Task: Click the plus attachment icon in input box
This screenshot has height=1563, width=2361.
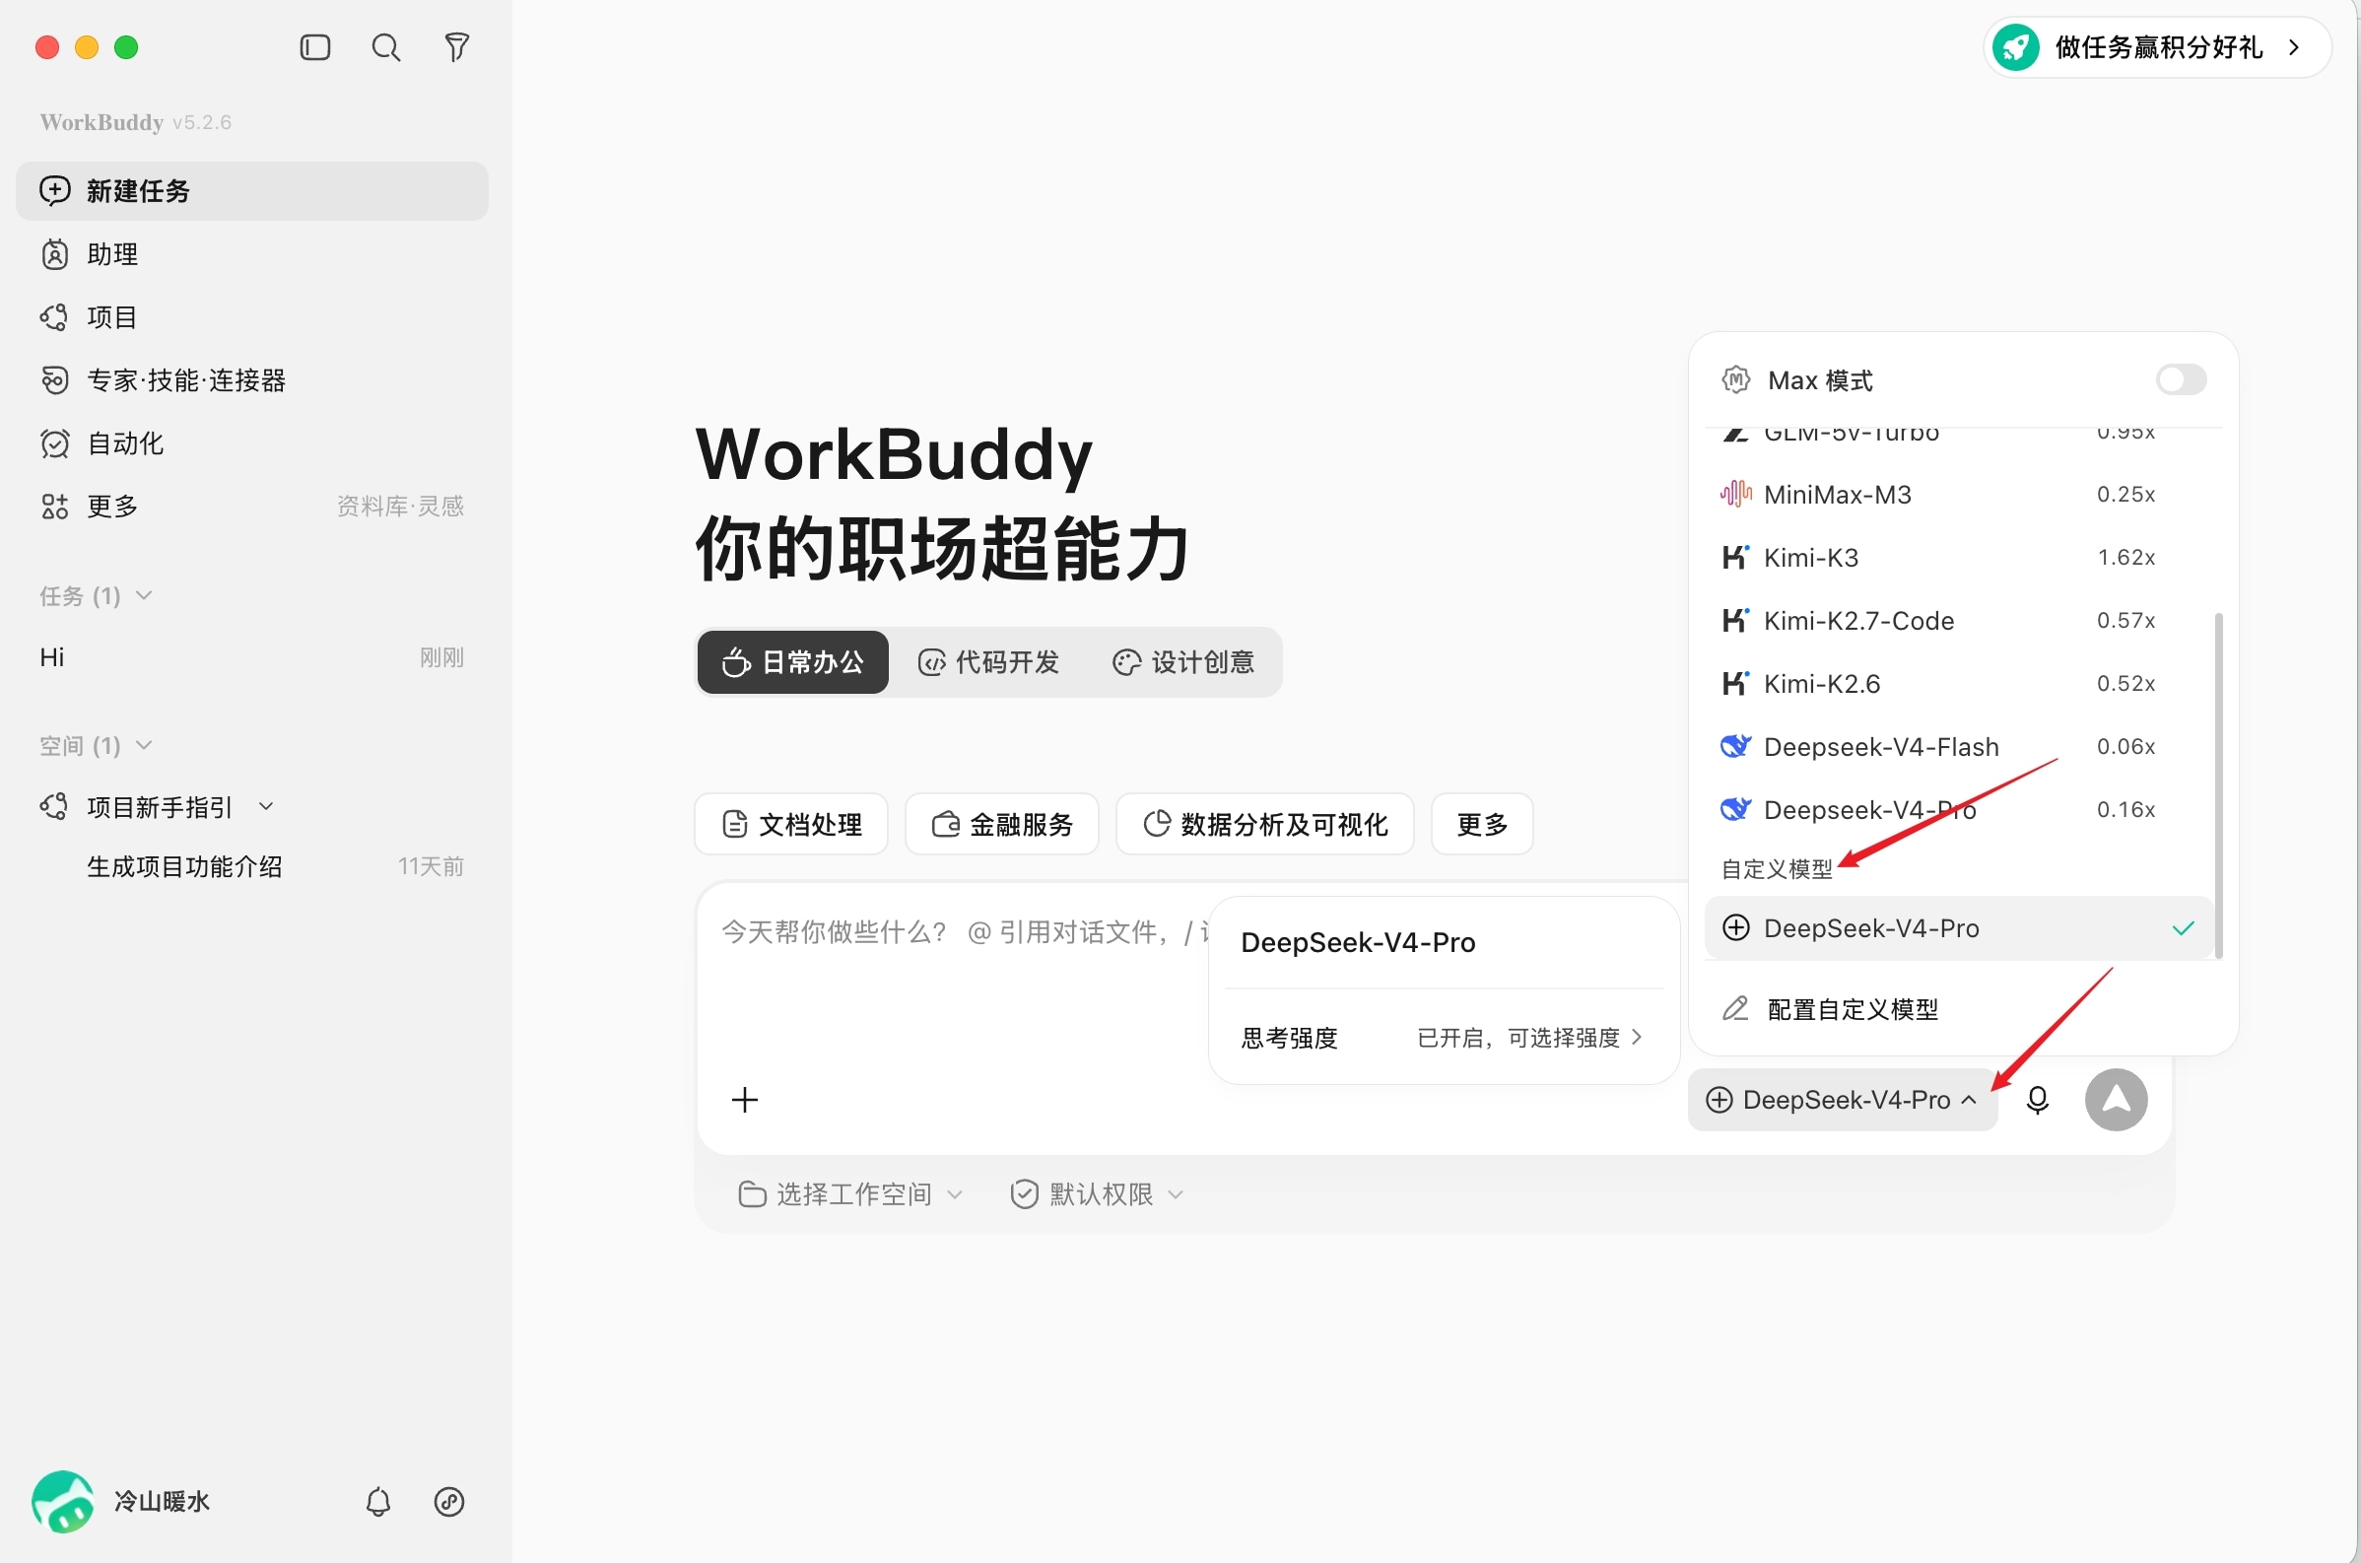Action: [x=745, y=1100]
